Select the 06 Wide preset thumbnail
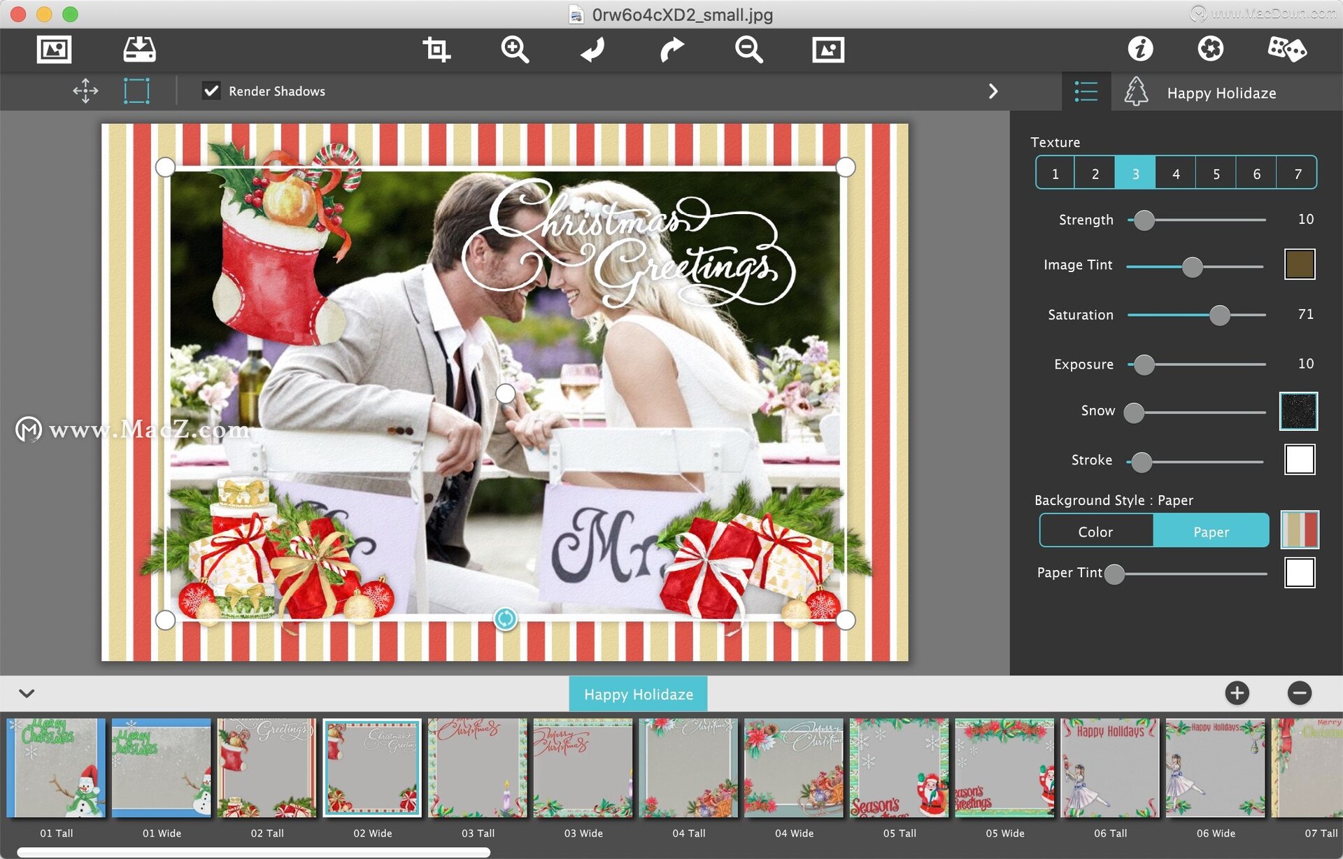 [x=1215, y=768]
